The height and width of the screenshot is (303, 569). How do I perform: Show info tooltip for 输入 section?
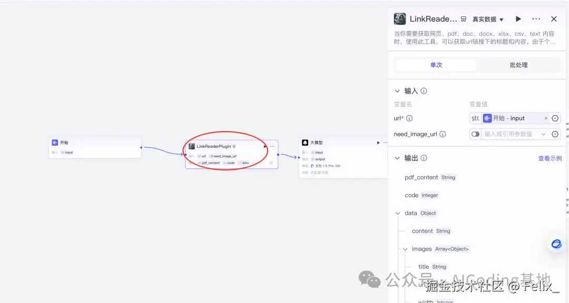pos(424,91)
